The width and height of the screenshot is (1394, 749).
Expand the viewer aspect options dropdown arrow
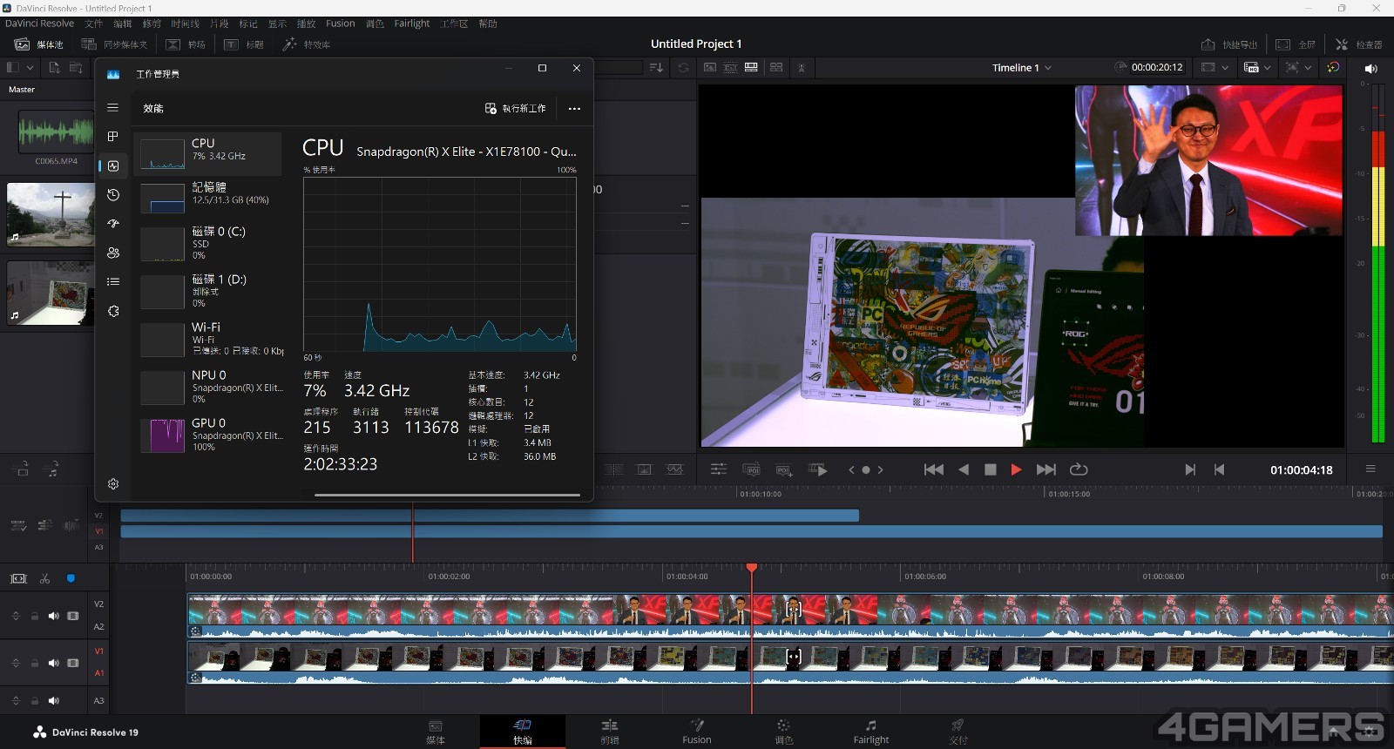click(x=1225, y=67)
